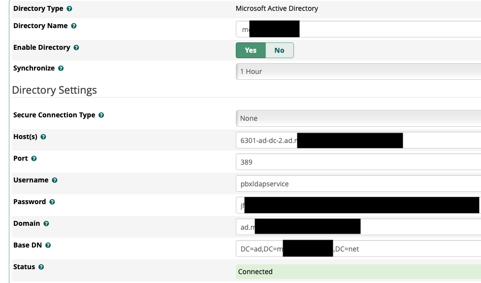The width and height of the screenshot is (481, 283).
Task: Click the Port field containing 389
Action: pyautogui.click(x=358, y=162)
